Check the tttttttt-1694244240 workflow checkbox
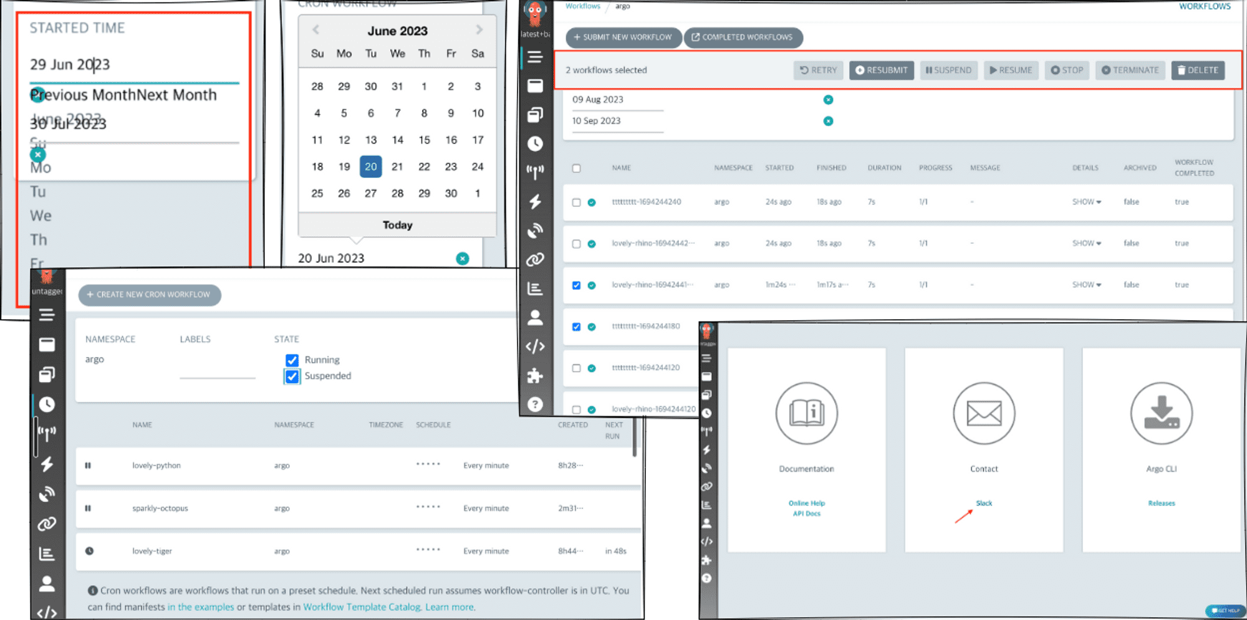Viewport: 1247px width, 620px height. [x=576, y=203]
